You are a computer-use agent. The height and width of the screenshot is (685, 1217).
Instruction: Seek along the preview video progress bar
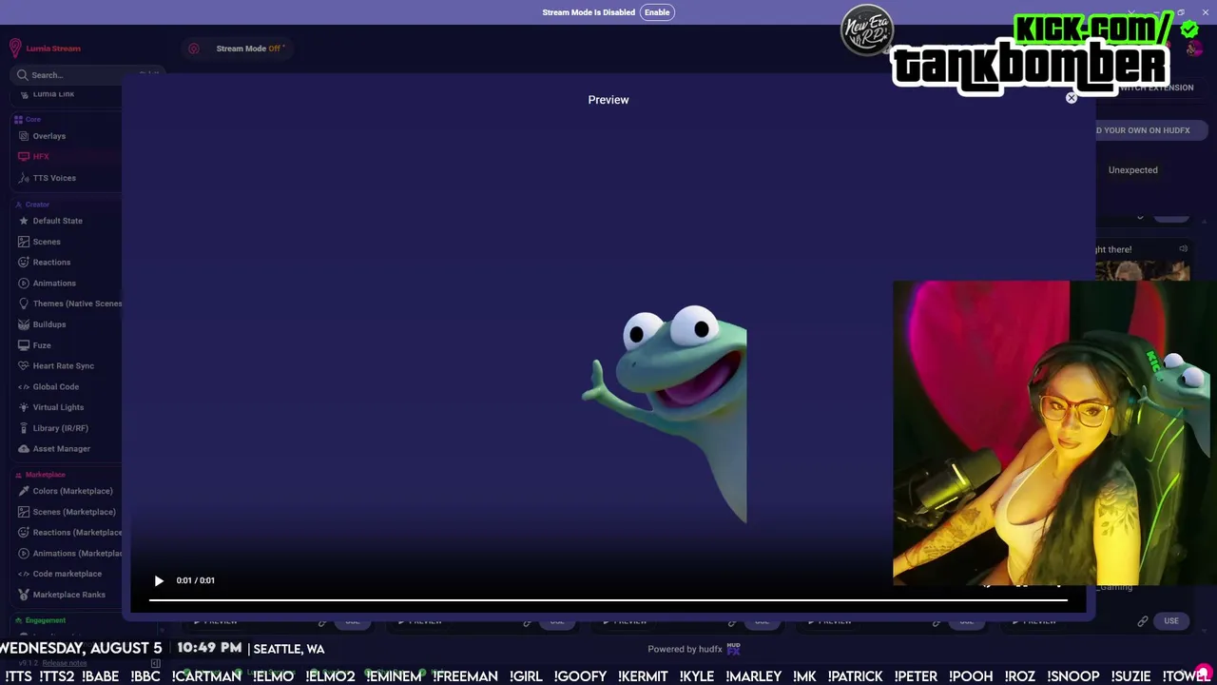[x=608, y=600]
